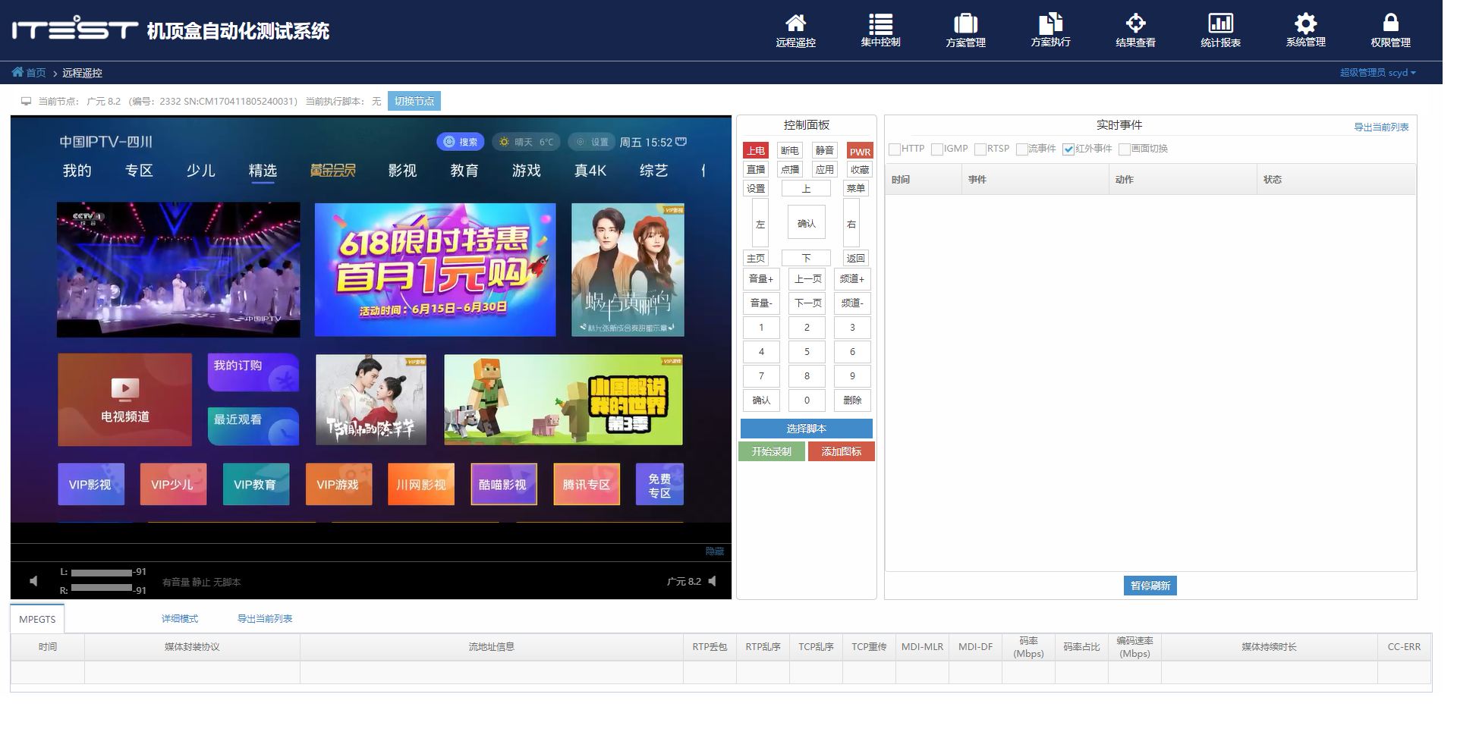
Task: Open 结果查看 crosshair icon
Action: [x=1135, y=30]
